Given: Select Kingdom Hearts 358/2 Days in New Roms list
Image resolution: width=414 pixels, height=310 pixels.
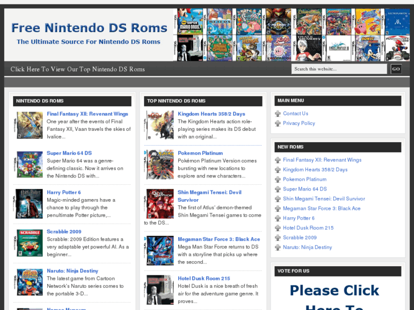Looking at the screenshot, I should point(315,170).
